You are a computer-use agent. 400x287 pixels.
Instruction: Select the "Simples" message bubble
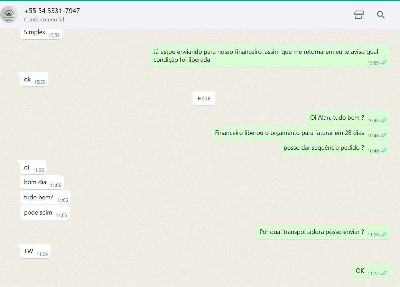point(35,32)
